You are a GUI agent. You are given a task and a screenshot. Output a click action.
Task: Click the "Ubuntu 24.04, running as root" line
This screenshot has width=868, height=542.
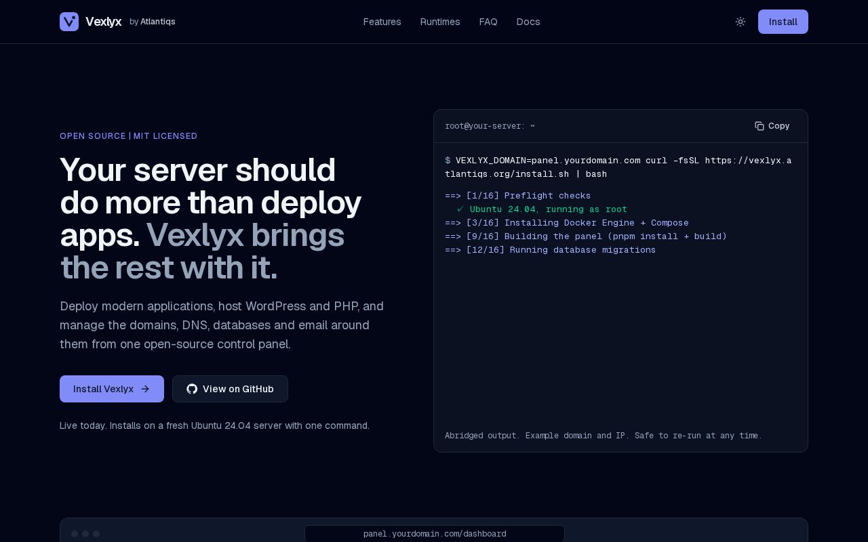click(x=542, y=209)
